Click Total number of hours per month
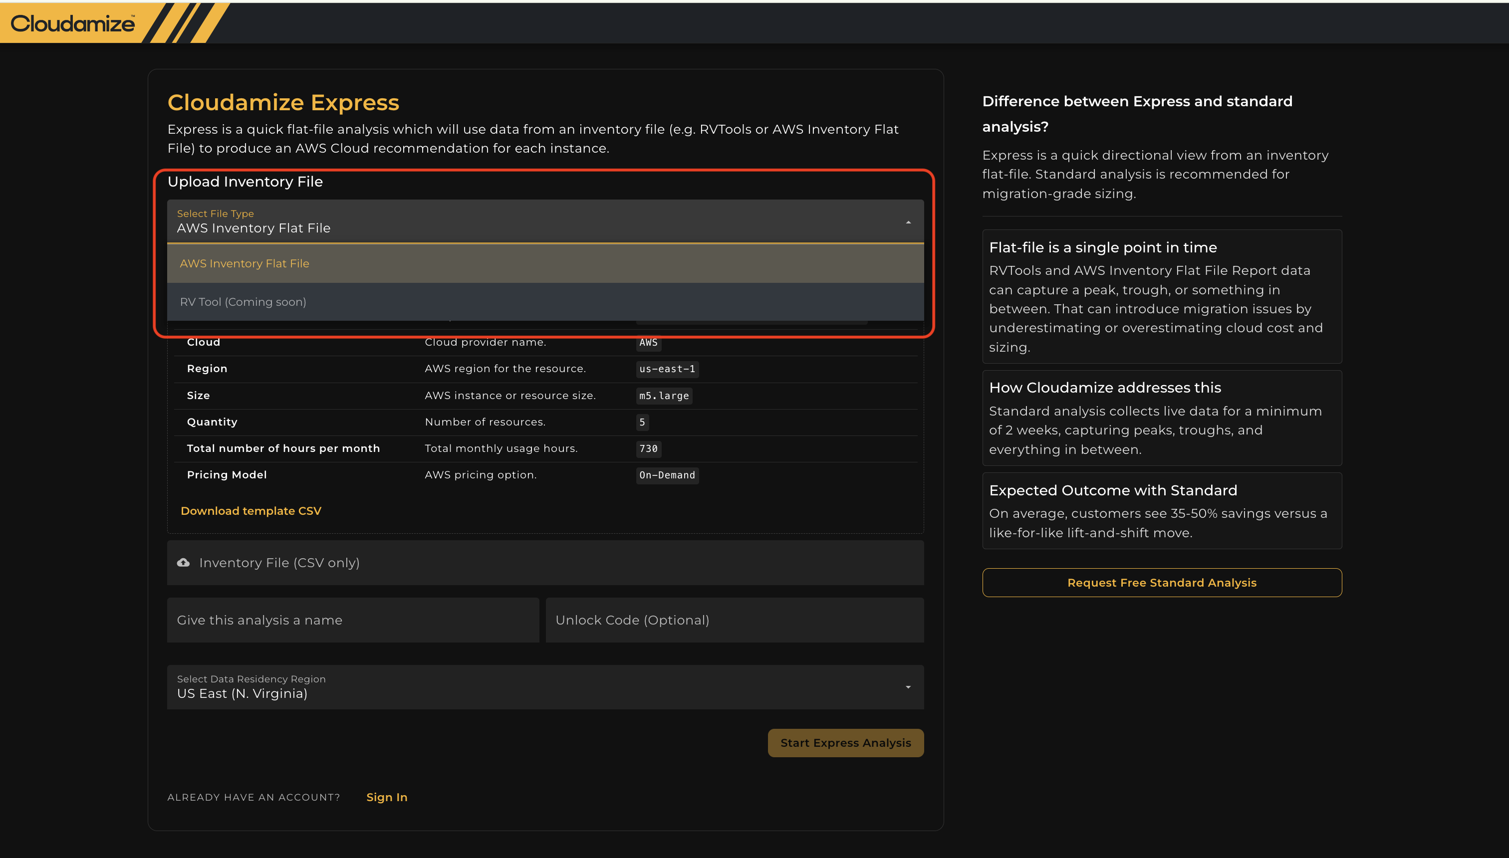This screenshot has width=1509, height=858. [x=283, y=448]
